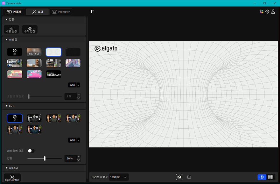Select the second LUT preset in second row

pos(34,129)
